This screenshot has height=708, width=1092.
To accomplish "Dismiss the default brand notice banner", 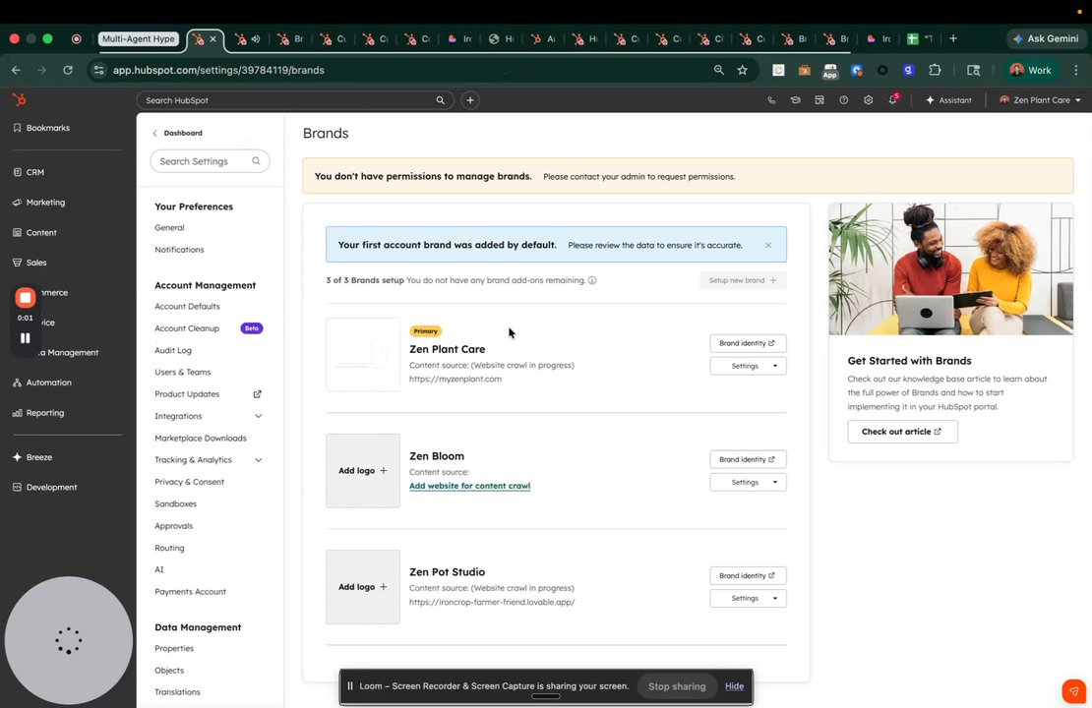I will point(768,245).
